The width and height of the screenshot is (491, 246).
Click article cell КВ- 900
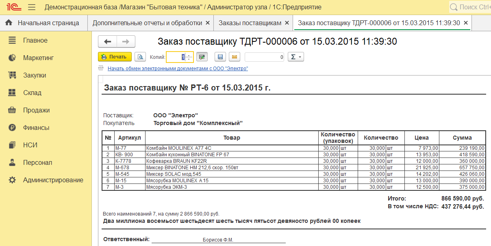[130, 155]
